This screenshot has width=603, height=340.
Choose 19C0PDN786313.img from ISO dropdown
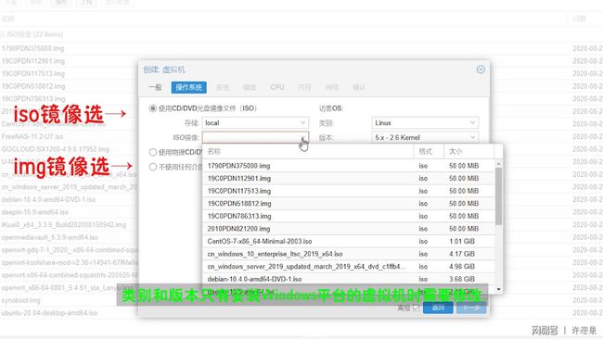[x=349, y=216]
